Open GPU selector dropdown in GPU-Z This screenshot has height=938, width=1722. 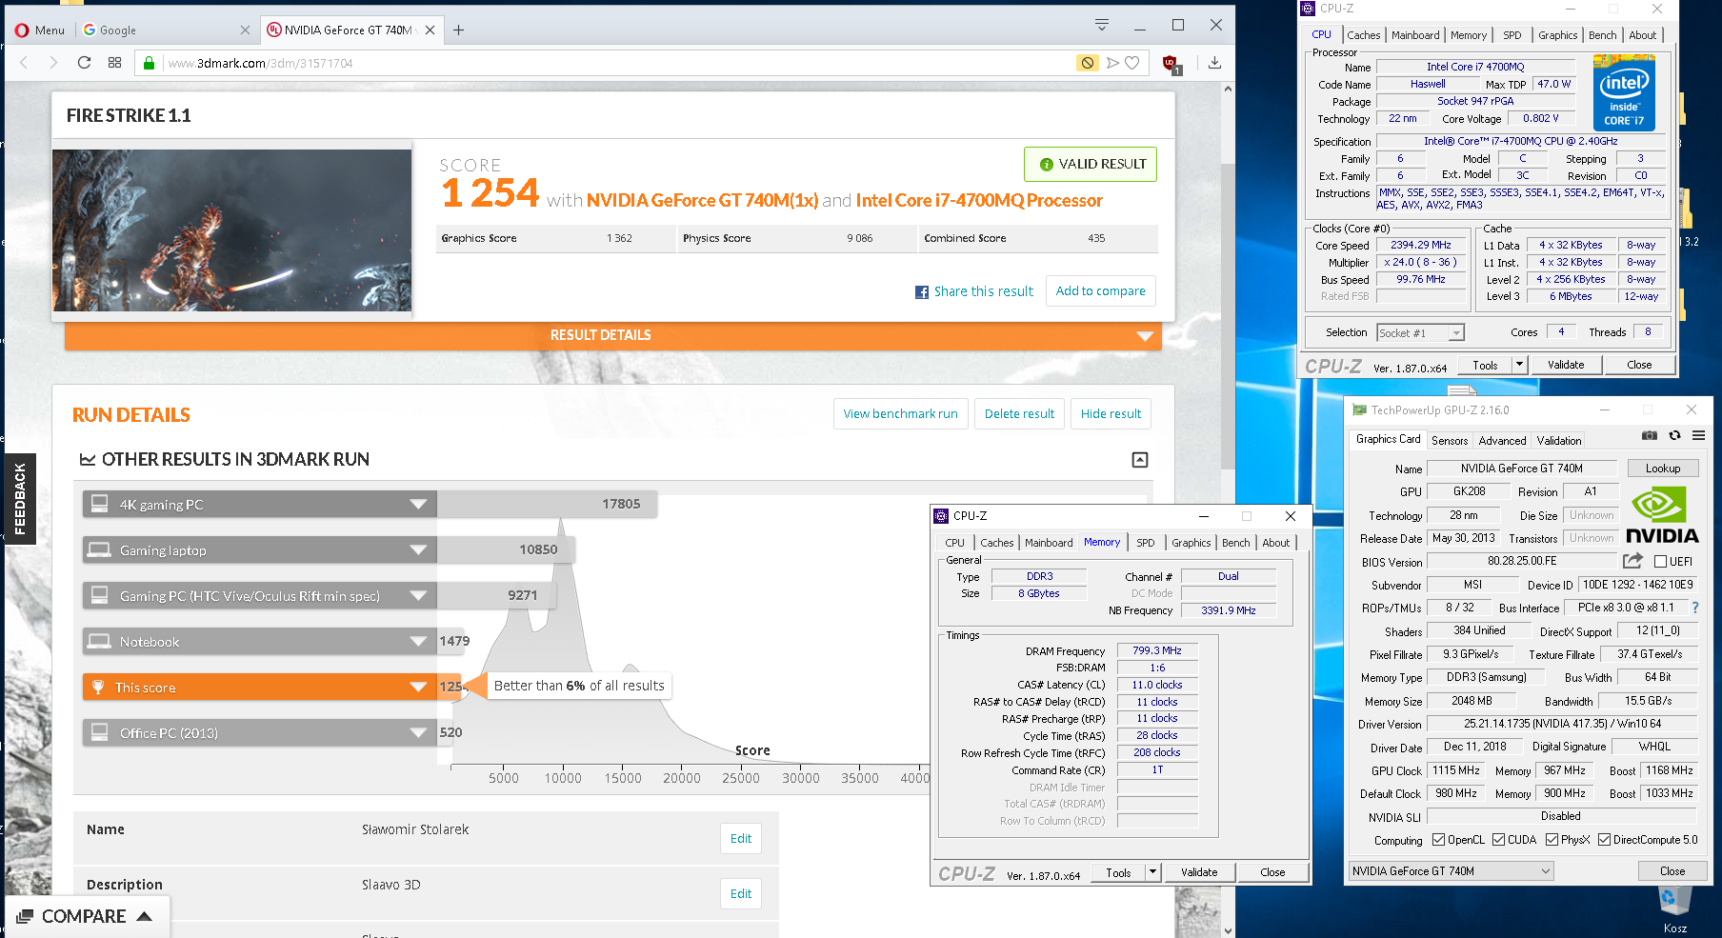(x=1451, y=870)
